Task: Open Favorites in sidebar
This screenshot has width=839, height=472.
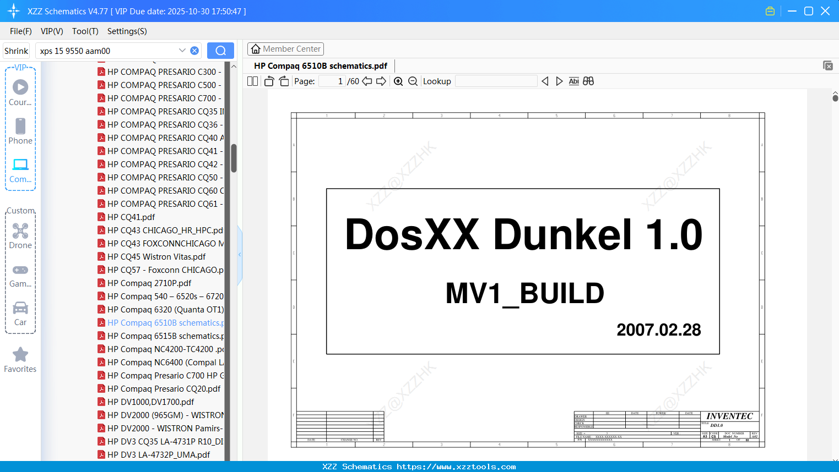Action: (20, 360)
